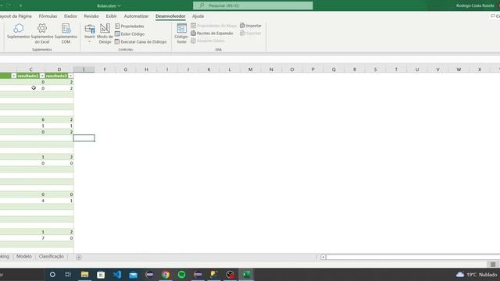Open Propriedades in the Controles group
Image resolution: width=500 pixels, height=281 pixels.
[130, 26]
